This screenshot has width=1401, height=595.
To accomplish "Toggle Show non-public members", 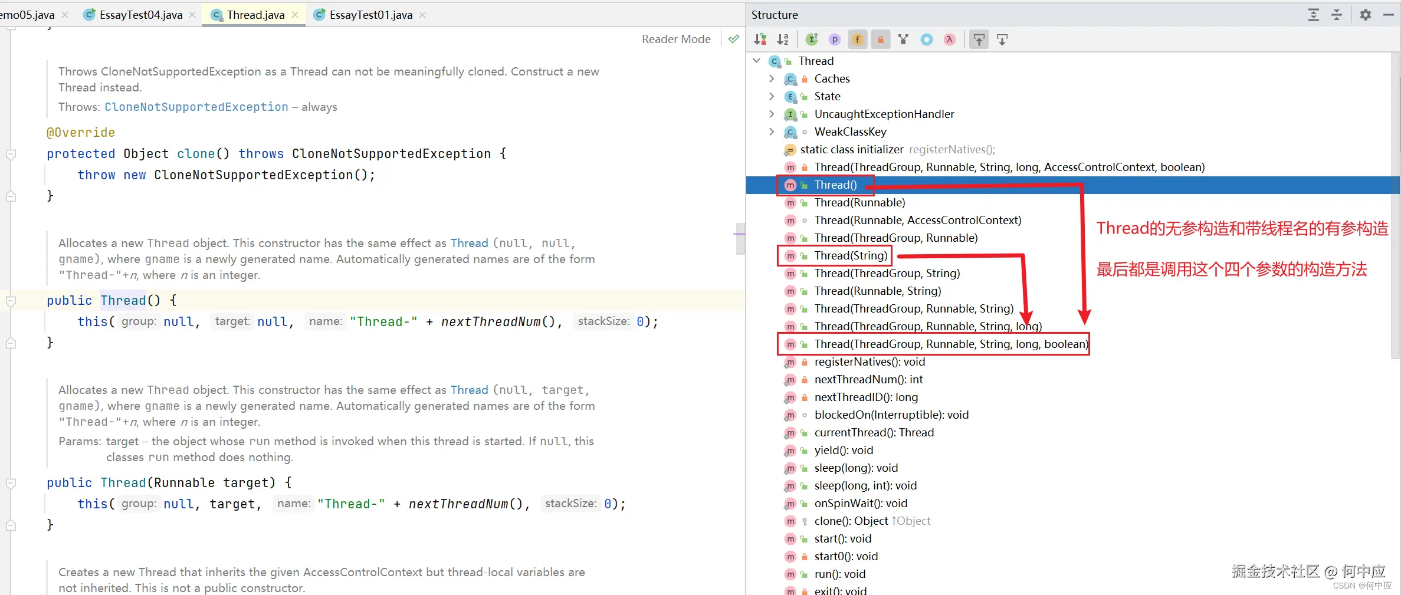I will pos(881,40).
